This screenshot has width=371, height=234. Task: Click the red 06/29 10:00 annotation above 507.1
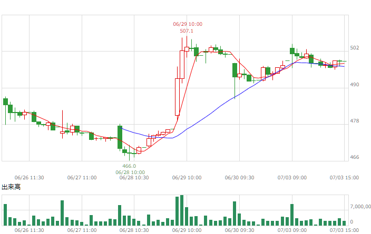coord(188,24)
